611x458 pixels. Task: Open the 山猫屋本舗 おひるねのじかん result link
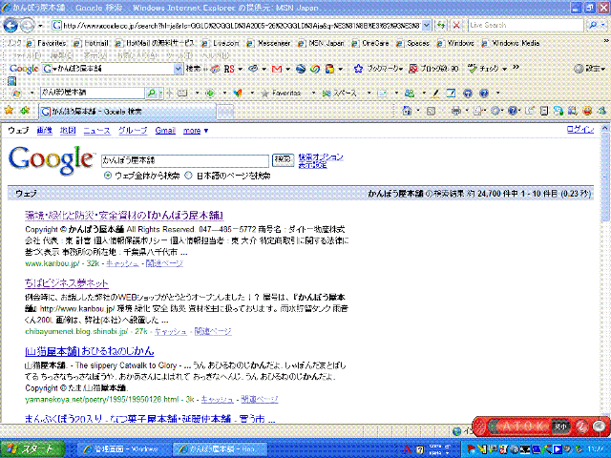pos(89,351)
